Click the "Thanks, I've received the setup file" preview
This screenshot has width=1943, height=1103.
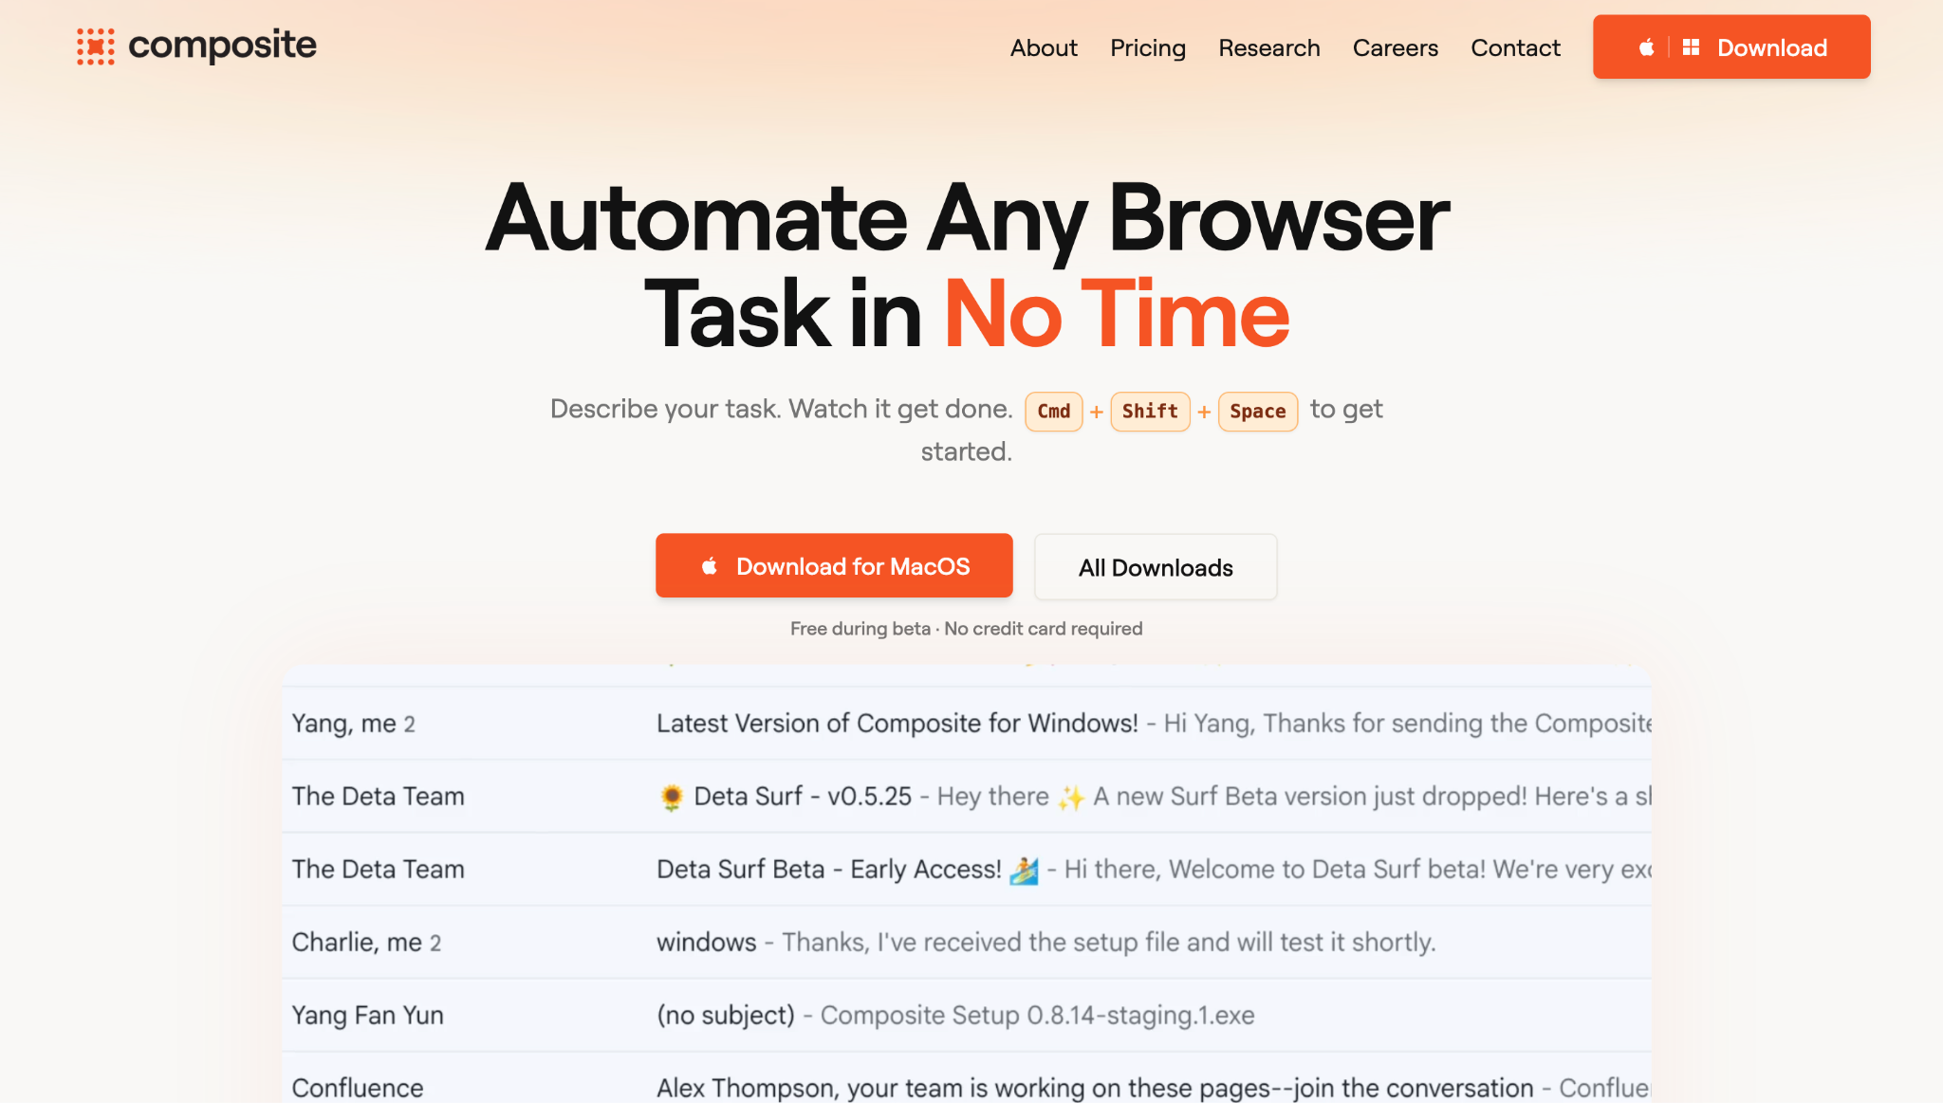[1109, 943]
